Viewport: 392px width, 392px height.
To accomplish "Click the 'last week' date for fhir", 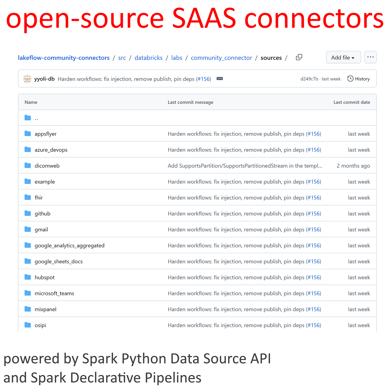I will [x=359, y=198].
